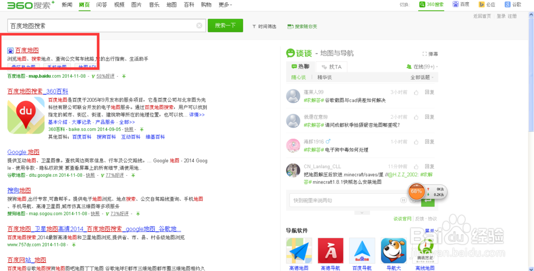Screen dimensions: 534x271
Task: Open 蓬莱人99's avatar
Action: [293, 96]
